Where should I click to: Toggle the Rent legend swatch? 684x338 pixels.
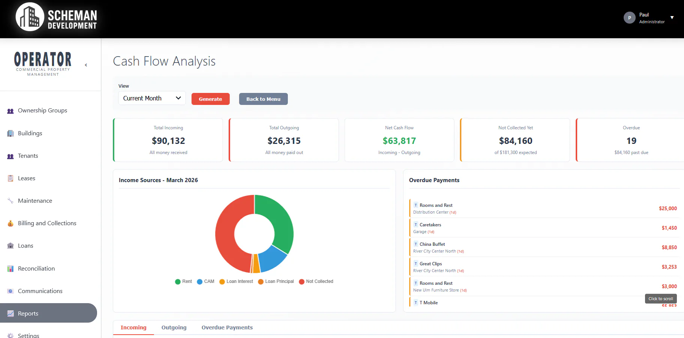pyautogui.click(x=178, y=282)
